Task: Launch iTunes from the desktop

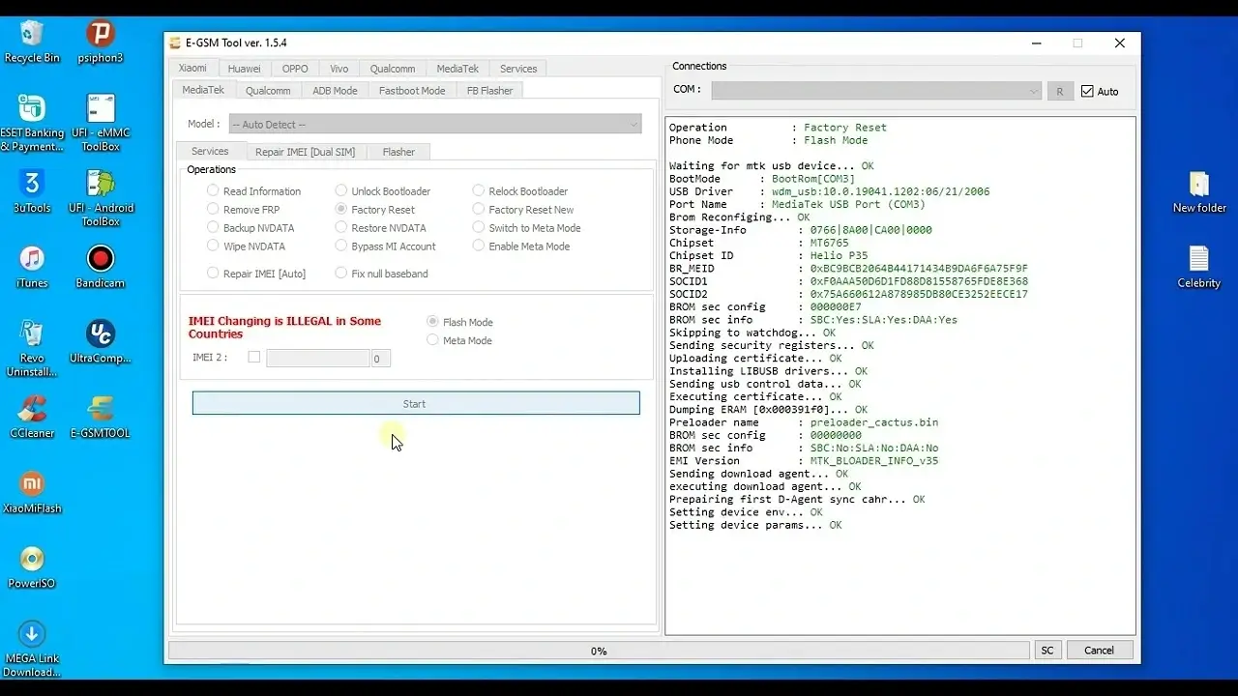Action: [32, 266]
